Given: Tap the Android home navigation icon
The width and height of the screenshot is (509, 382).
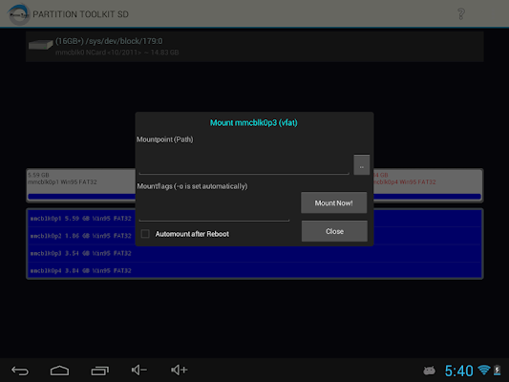Looking at the screenshot, I should click(x=60, y=371).
